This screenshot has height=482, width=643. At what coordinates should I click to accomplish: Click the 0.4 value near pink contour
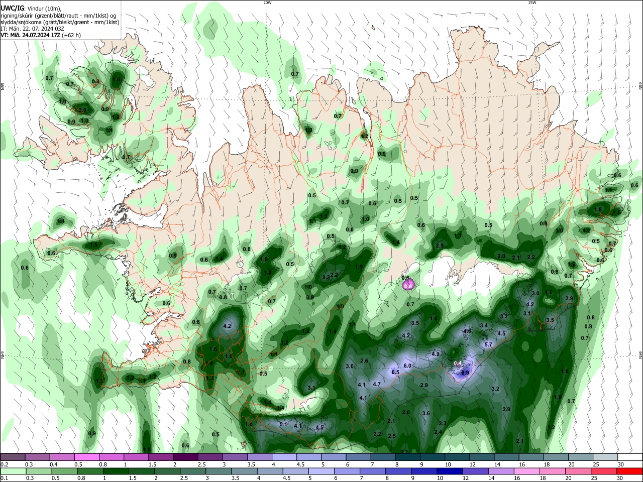[457, 363]
